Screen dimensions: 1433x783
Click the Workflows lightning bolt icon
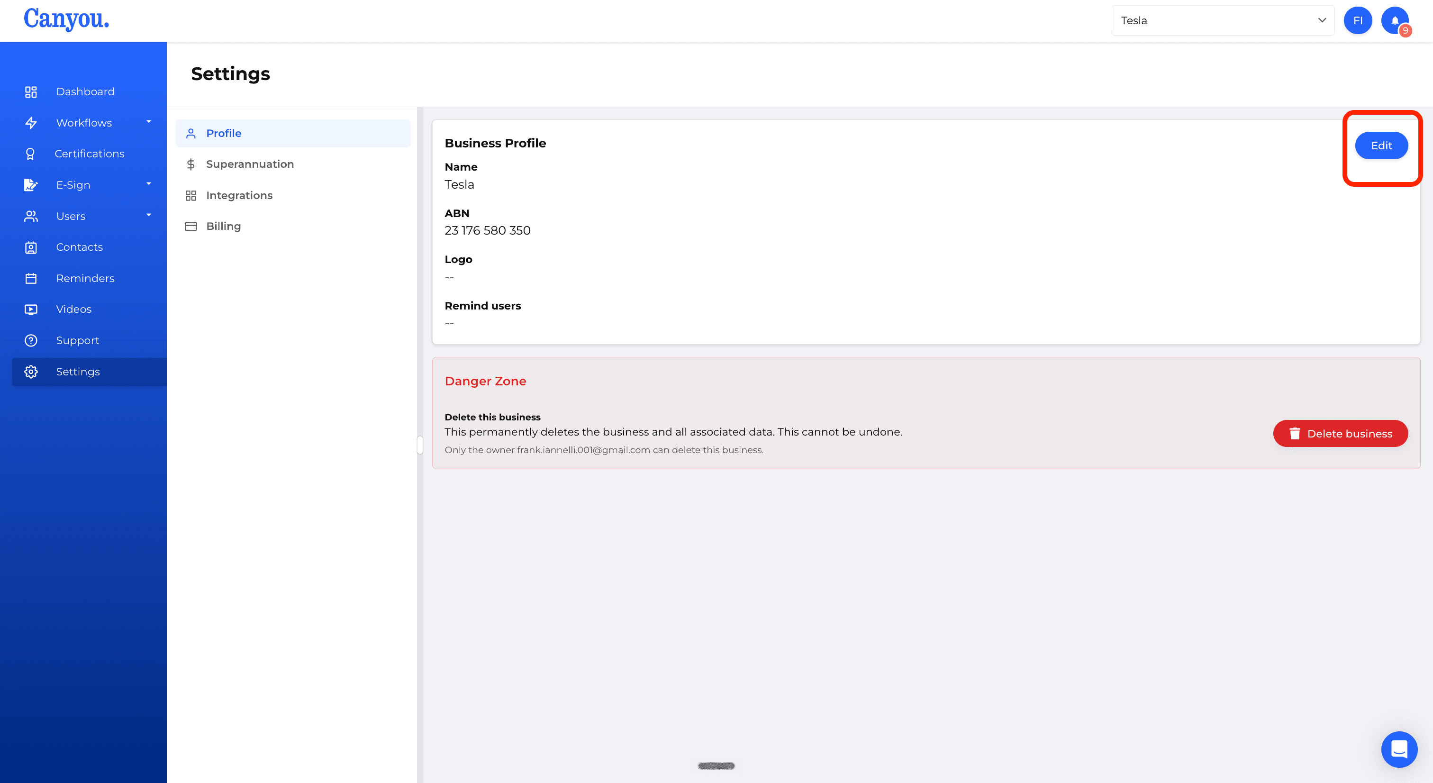tap(31, 123)
